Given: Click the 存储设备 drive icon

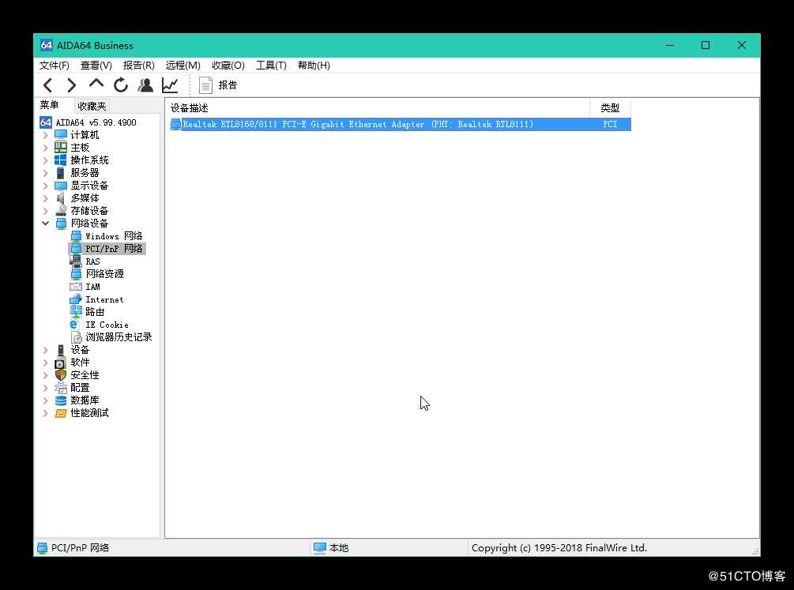Looking at the screenshot, I should 61,211.
